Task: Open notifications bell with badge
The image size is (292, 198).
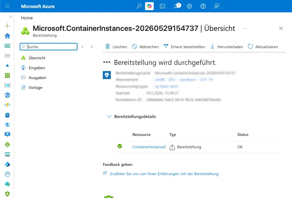Action: click(x=177, y=6)
